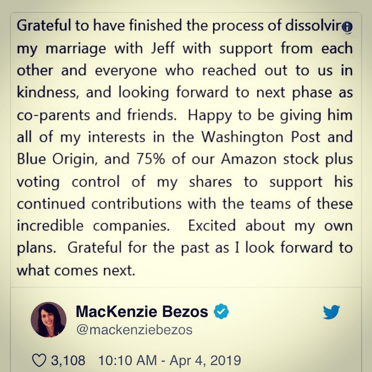Screen dimensions: 372x372
Task: Click the word "Amazon" in the tweet
Action: pos(249,159)
